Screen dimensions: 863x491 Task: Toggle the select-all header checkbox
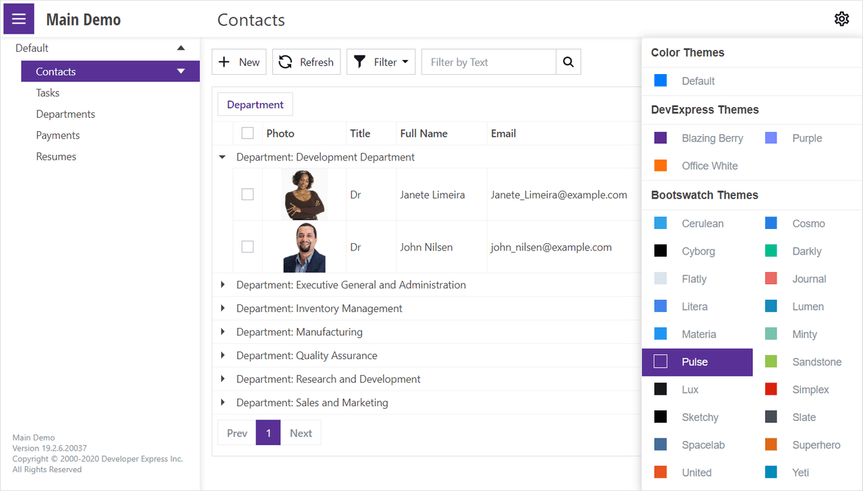click(x=247, y=133)
